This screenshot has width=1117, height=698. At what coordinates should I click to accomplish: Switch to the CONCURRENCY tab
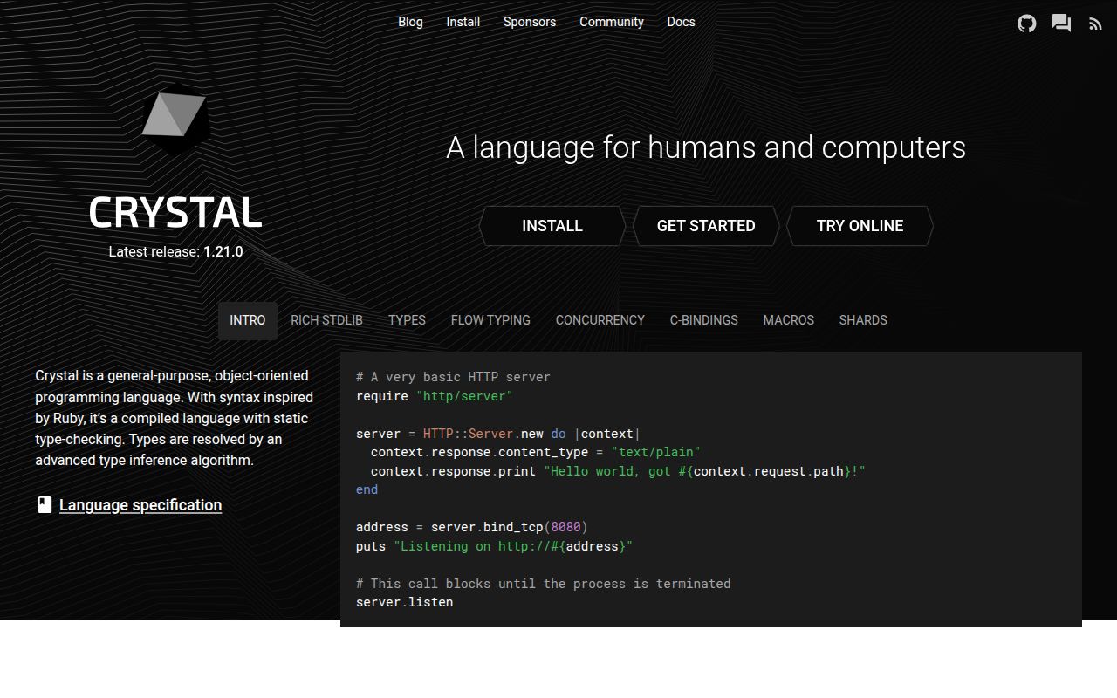point(600,320)
